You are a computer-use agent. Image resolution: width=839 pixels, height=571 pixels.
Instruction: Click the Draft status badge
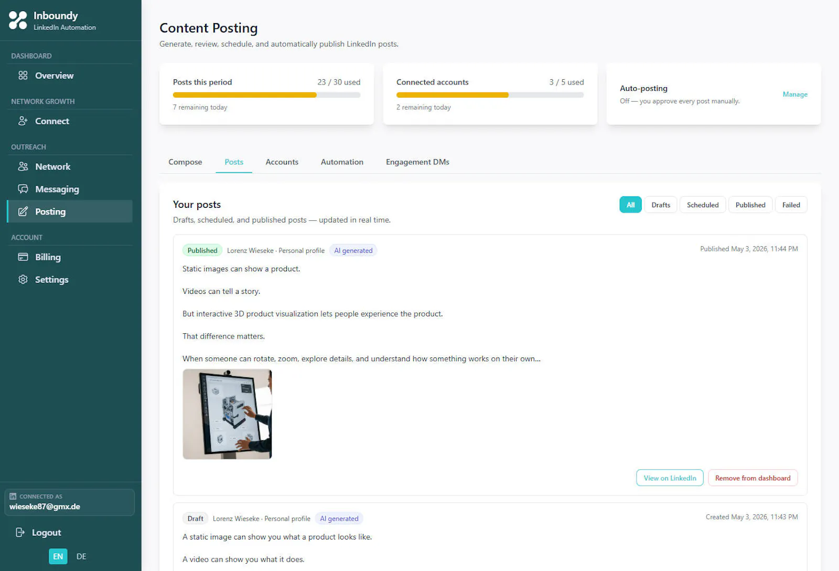(195, 519)
